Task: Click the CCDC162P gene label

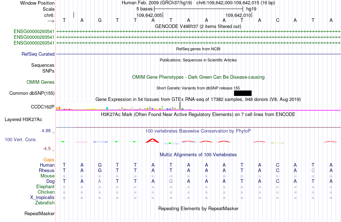Action: pyautogui.click(x=43, y=107)
